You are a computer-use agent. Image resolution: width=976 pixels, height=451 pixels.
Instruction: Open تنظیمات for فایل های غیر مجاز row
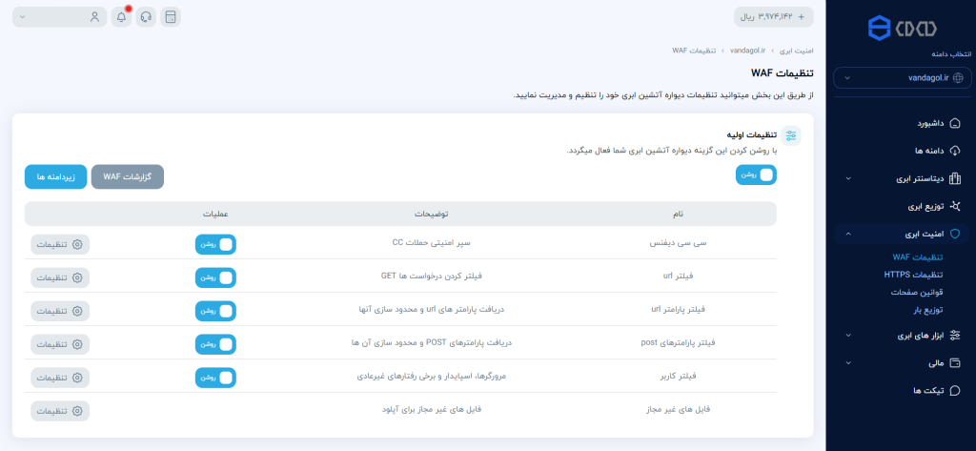(59, 411)
